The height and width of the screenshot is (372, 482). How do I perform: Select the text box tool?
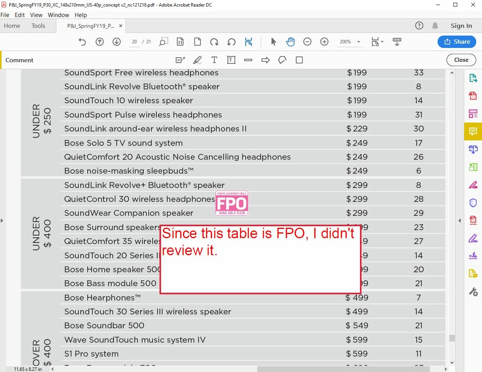231,60
